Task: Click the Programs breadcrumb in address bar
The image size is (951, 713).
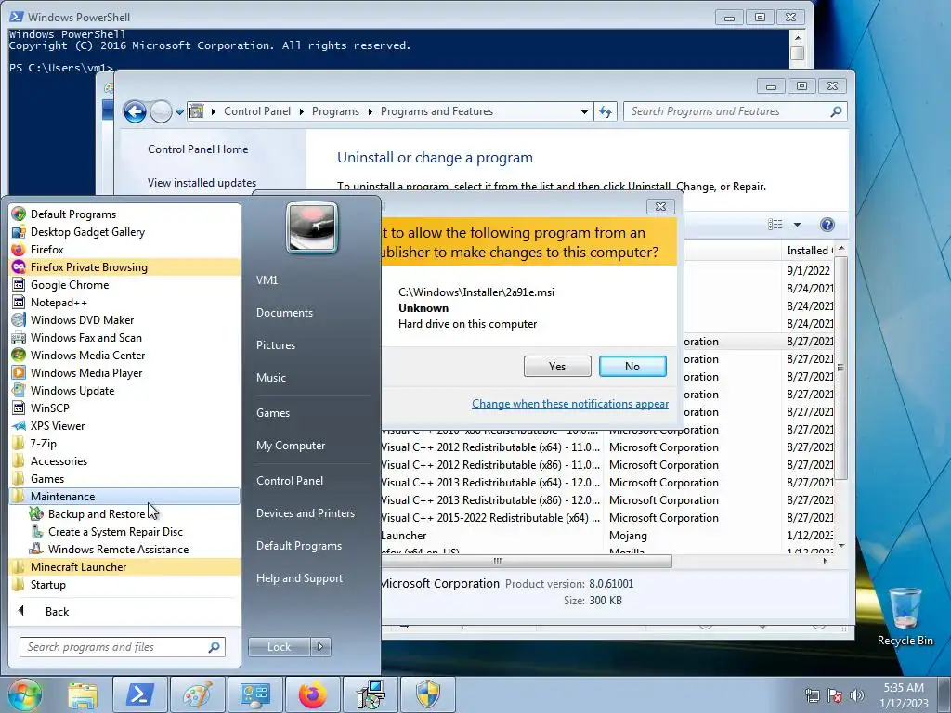Action: pos(335,111)
